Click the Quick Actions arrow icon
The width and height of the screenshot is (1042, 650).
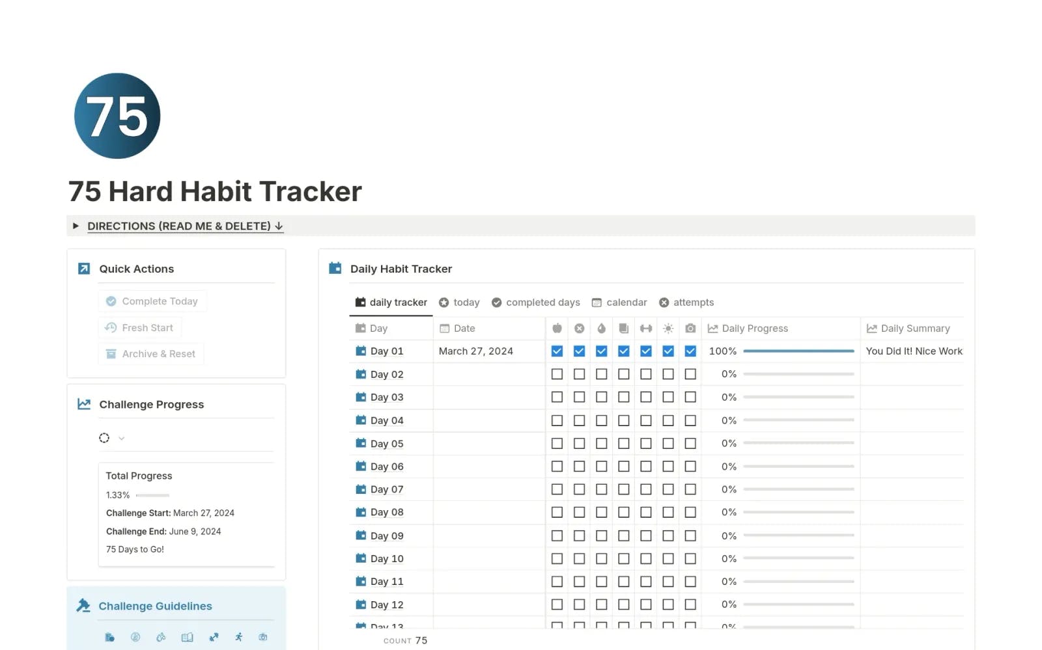(x=84, y=269)
